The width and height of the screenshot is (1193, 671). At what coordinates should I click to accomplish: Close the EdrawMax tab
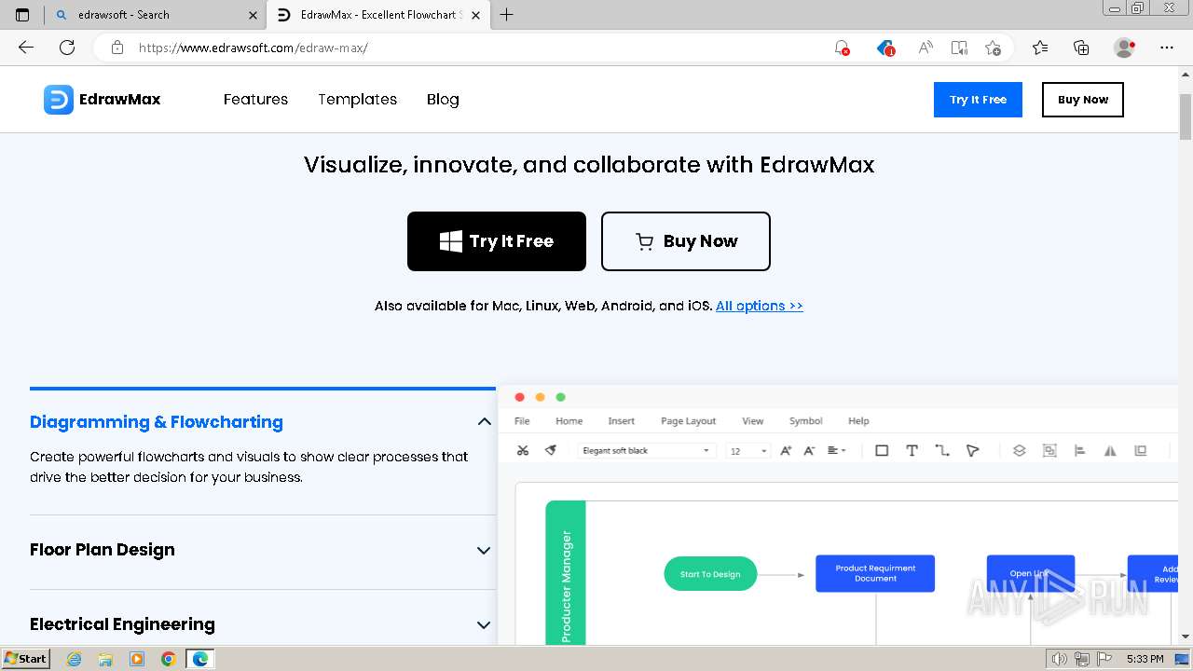476,15
